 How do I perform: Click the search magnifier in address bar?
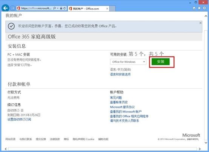pyautogui.click(x=55, y=8)
